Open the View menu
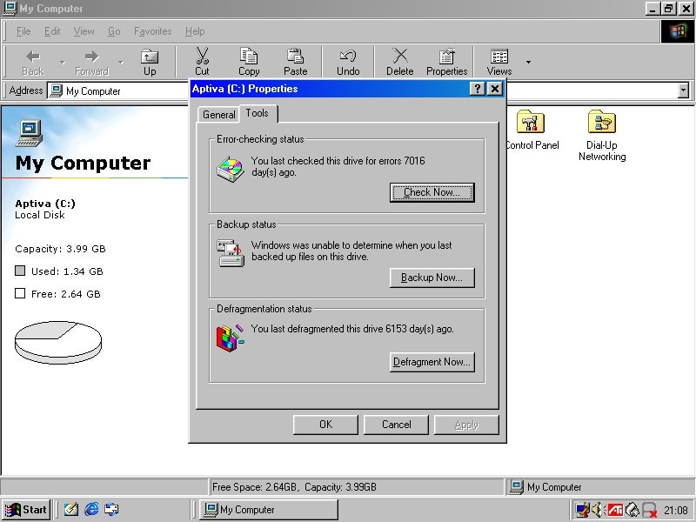This screenshot has height=522, width=696. (84, 31)
